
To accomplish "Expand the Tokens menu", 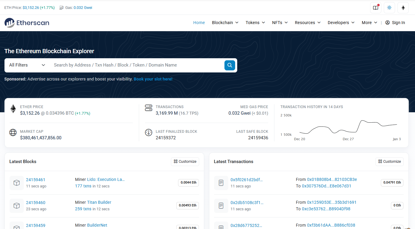I will click(255, 23).
